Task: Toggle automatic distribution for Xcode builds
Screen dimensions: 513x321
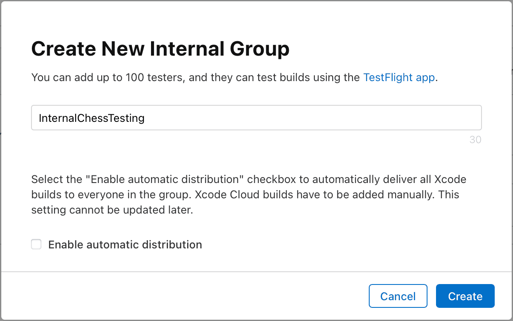Action: point(36,244)
